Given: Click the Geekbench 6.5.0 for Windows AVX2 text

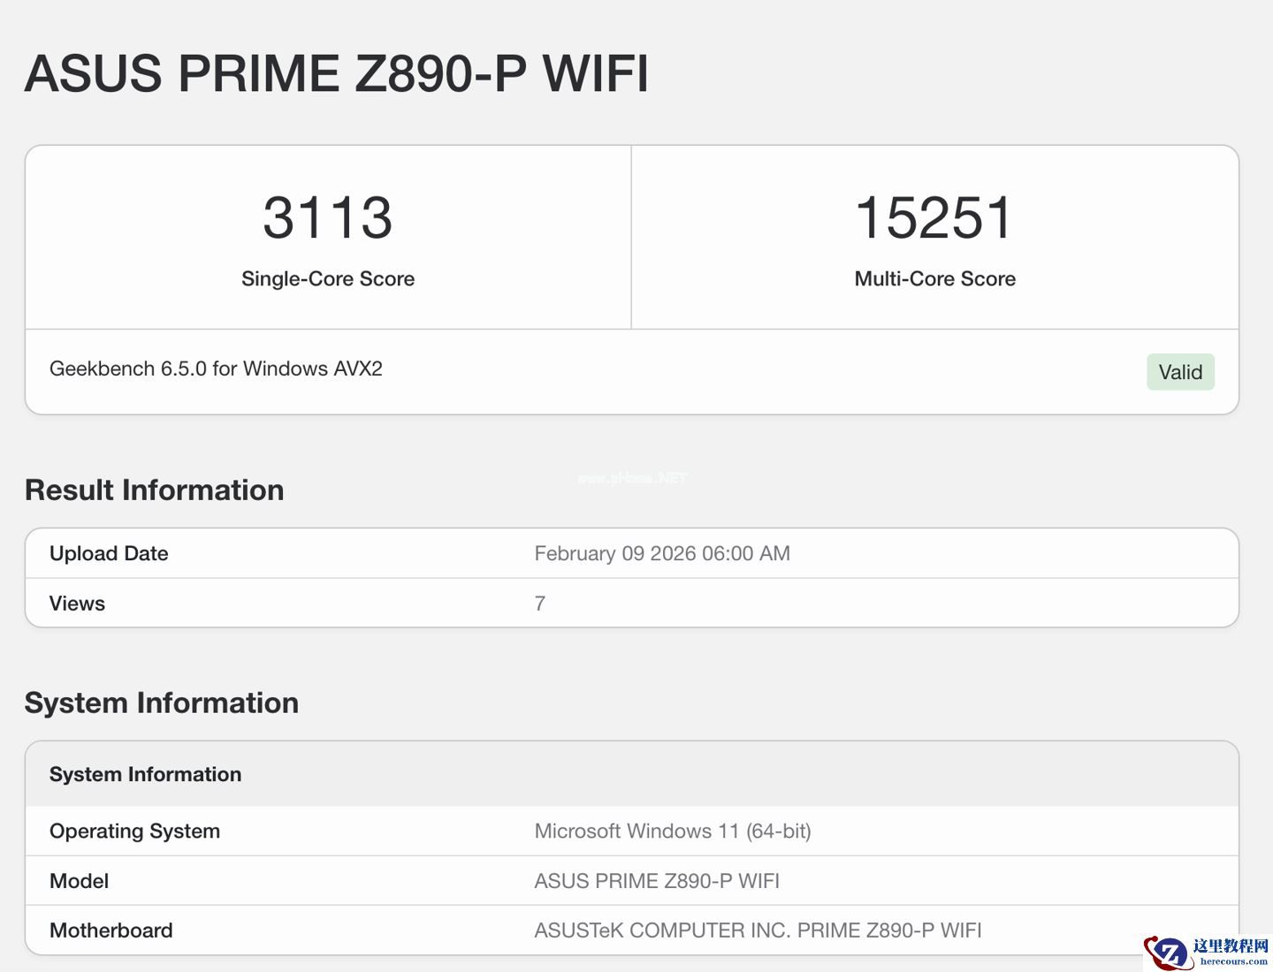Looking at the screenshot, I should click(216, 369).
